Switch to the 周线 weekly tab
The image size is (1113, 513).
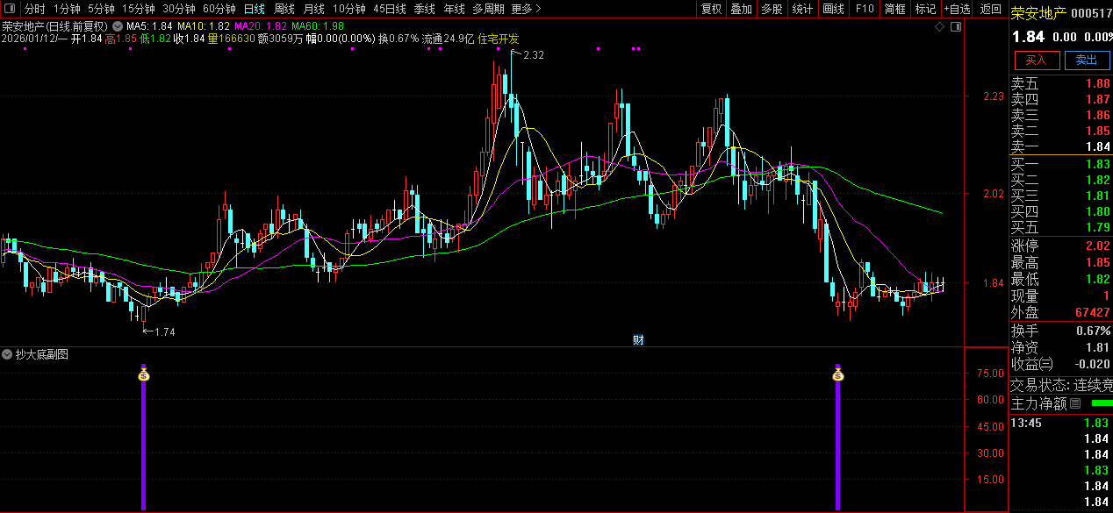point(284,9)
